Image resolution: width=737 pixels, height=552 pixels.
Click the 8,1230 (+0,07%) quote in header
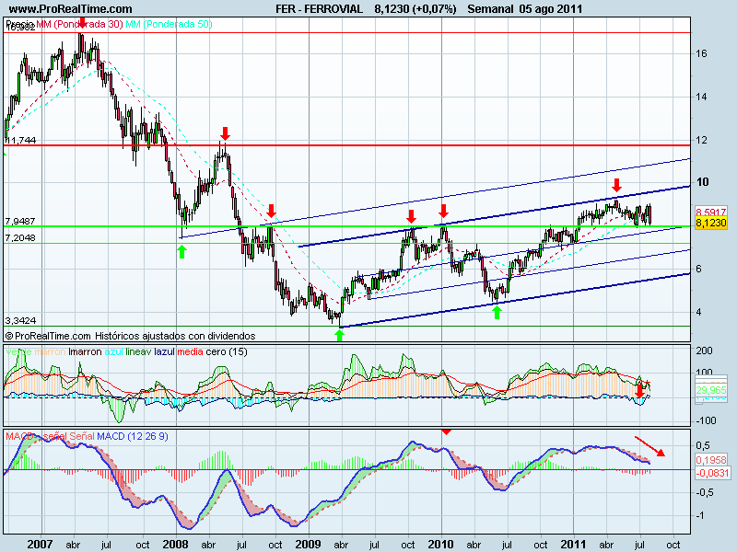pos(415,8)
